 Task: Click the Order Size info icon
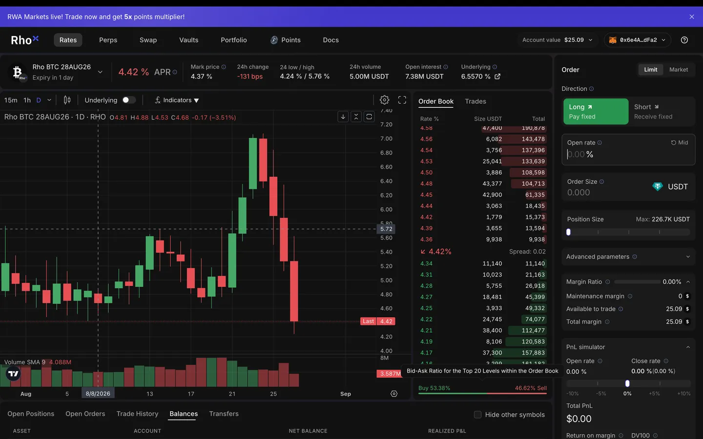click(601, 181)
